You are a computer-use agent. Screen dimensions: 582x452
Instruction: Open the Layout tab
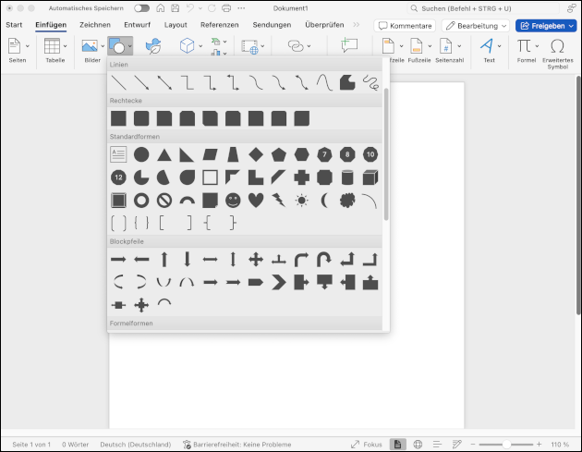tap(176, 25)
